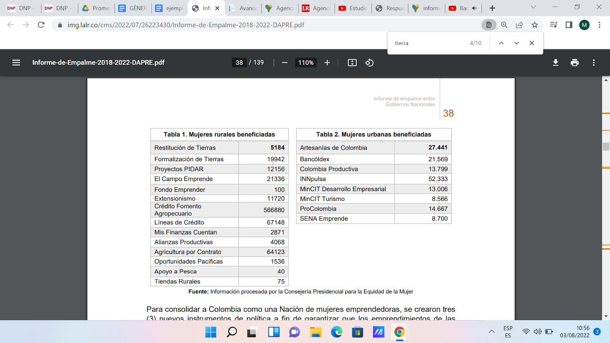The height and width of the screenshot is (343, 610).
Task: Open the Windows Start menu
Action: 210,332
